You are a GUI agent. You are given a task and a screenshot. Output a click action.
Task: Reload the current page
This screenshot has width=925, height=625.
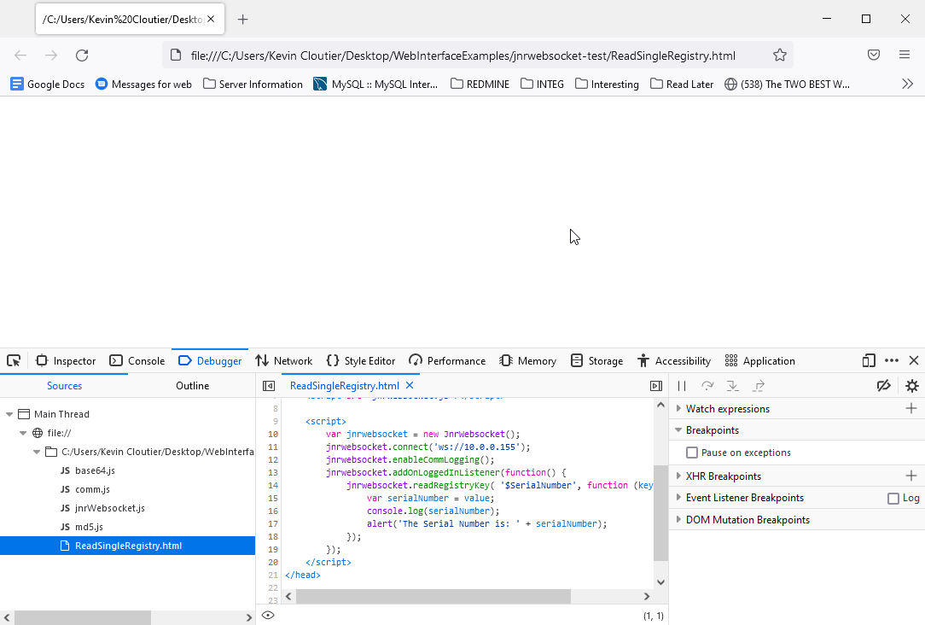82,55
